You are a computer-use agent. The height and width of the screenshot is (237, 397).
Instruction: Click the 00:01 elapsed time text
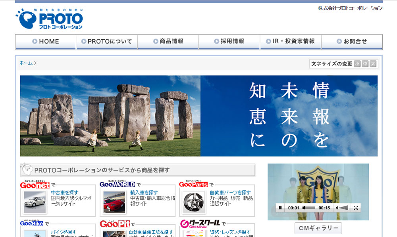(x=293, y=208)
